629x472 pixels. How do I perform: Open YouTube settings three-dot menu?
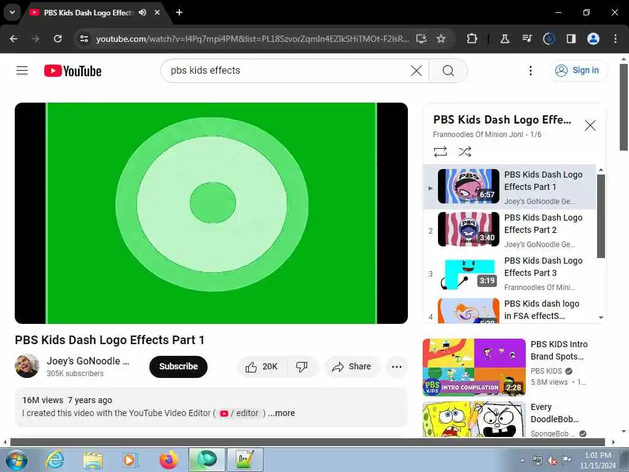pyautogui.click(x=530, y=71)
